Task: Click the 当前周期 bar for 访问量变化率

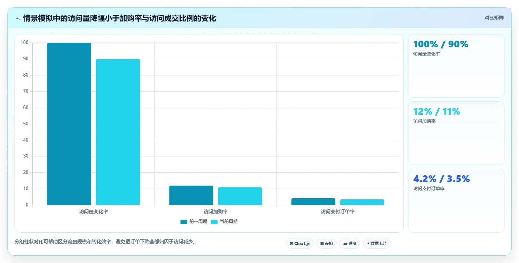Action: [118, 132]
